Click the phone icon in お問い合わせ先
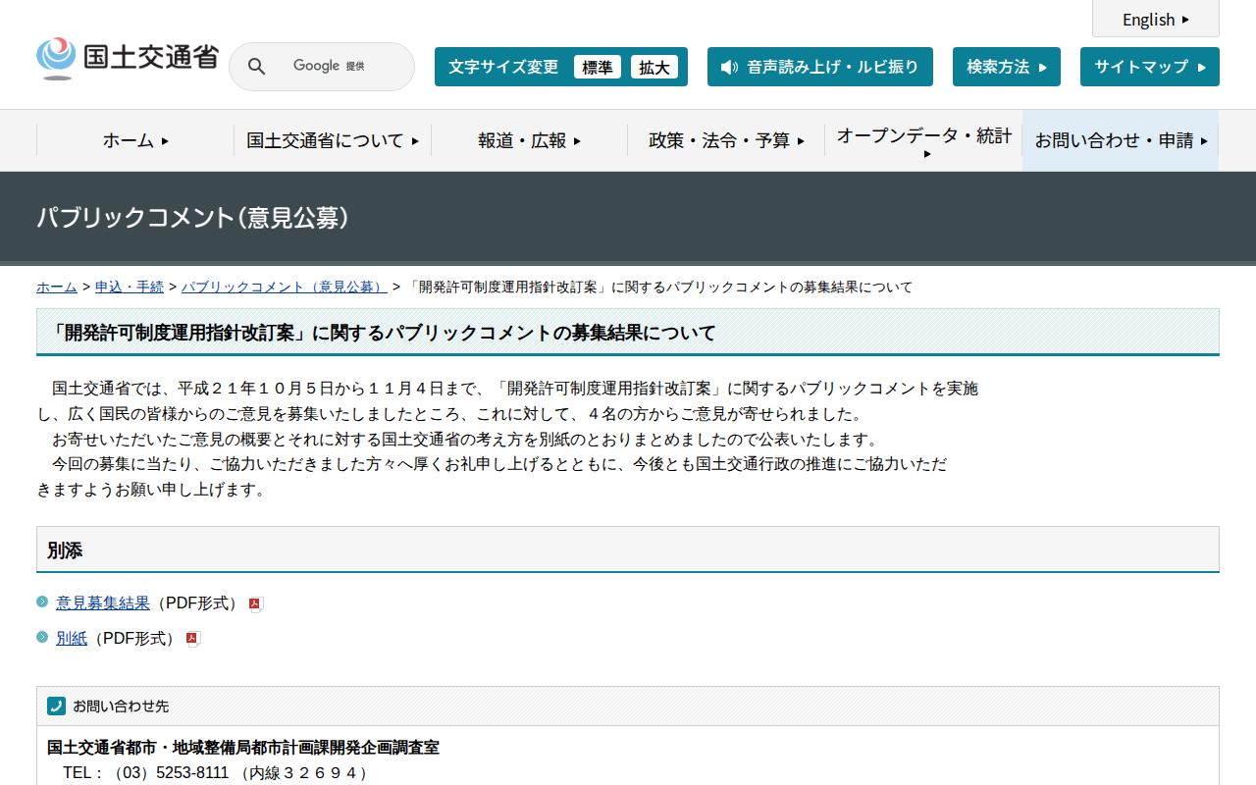1256x785 pixels. 56,706
